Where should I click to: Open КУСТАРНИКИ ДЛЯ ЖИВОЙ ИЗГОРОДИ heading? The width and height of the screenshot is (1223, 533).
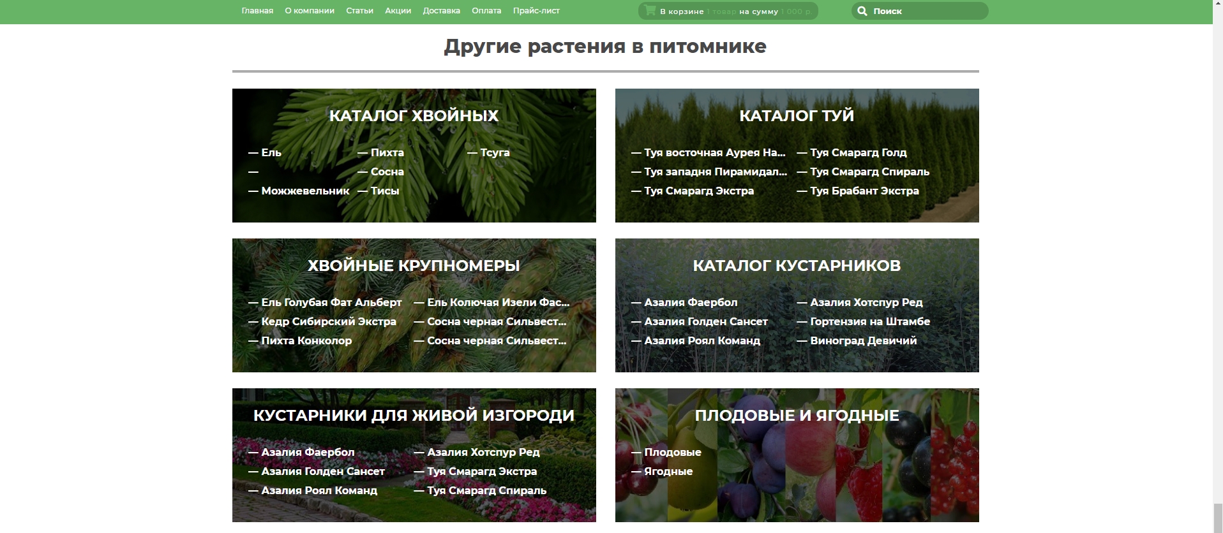point(414,415)
